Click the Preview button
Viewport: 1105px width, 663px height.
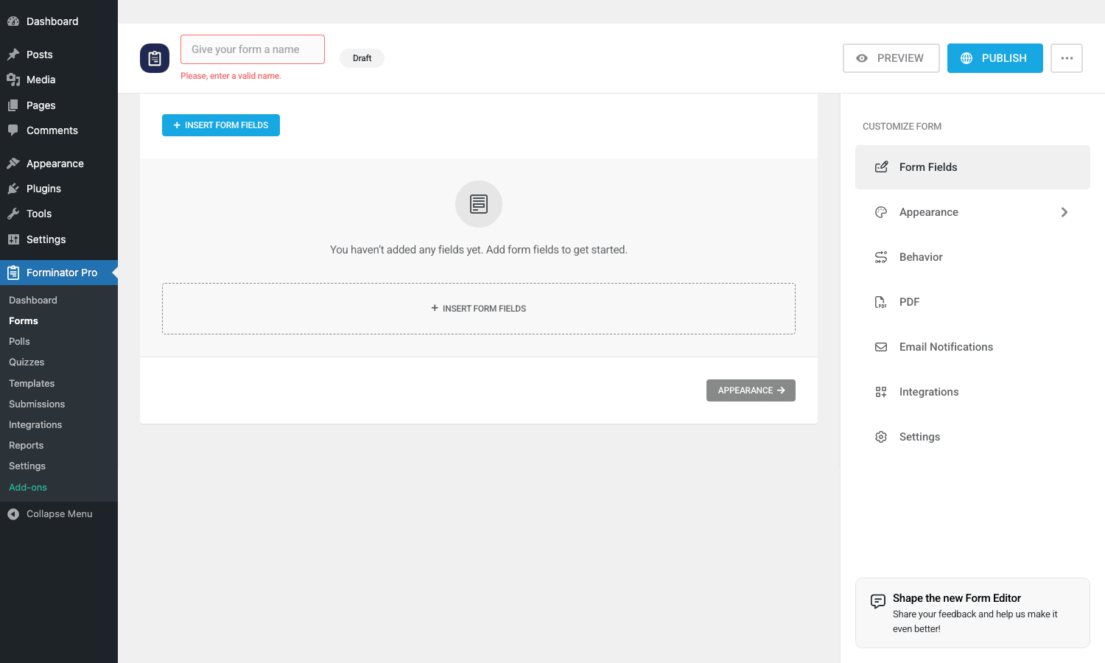[891, 58]
